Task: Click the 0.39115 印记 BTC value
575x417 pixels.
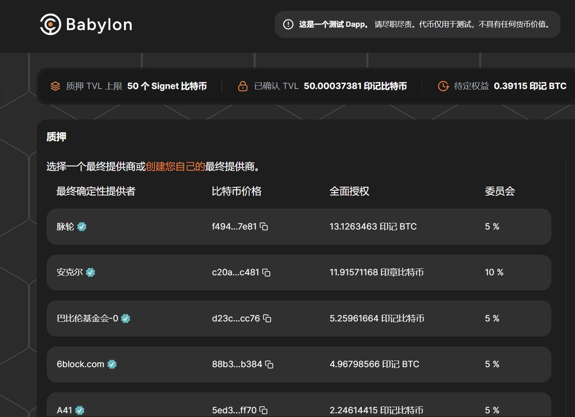Action: (x=530, y=86)
